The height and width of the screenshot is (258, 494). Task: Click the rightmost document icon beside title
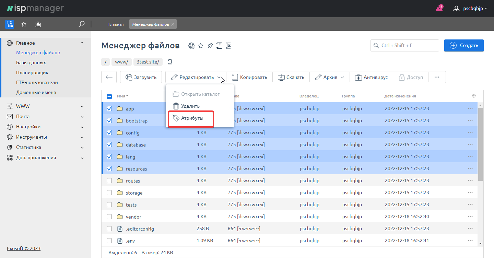pyautogui.click(x=229, y=46)
